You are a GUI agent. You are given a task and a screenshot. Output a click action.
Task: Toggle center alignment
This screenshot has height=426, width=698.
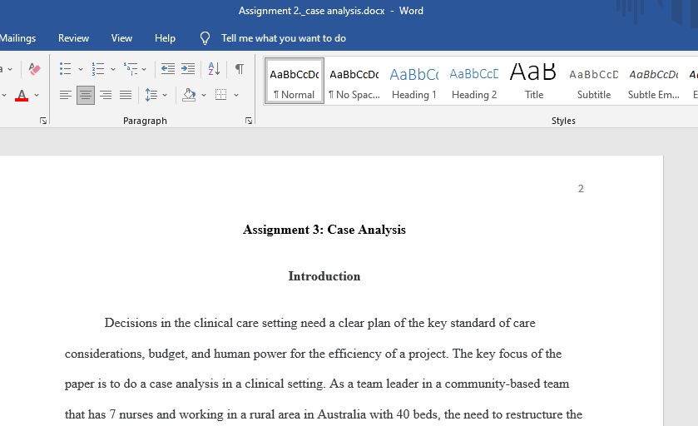click(86, 95)
